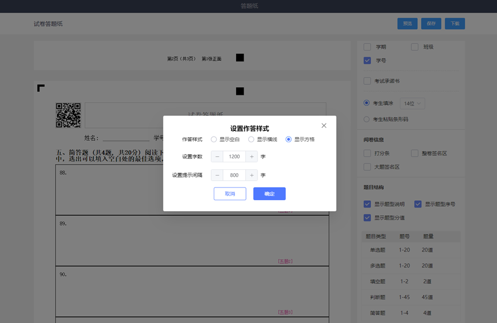Click the QR code on answer sheet

coord(68,115)
